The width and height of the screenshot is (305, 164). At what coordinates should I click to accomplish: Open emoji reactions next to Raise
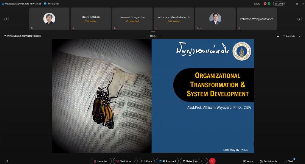[x=196, y=161]
